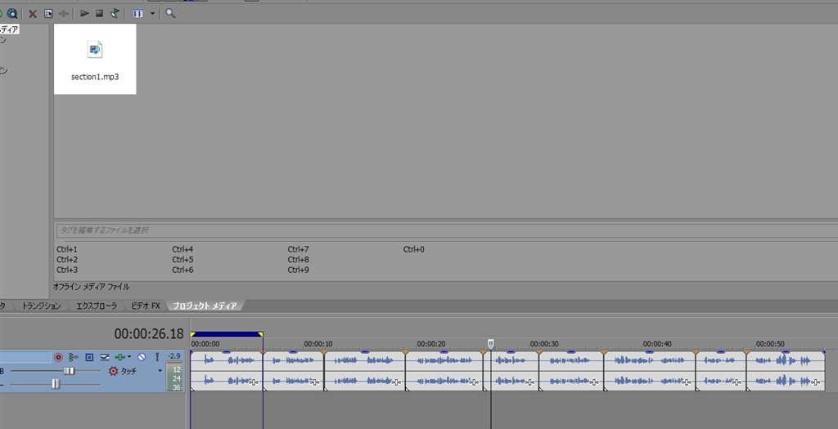Click the loop region end yellow marker
This screenshot has height=429, width=838.
(x=260, y=334)
